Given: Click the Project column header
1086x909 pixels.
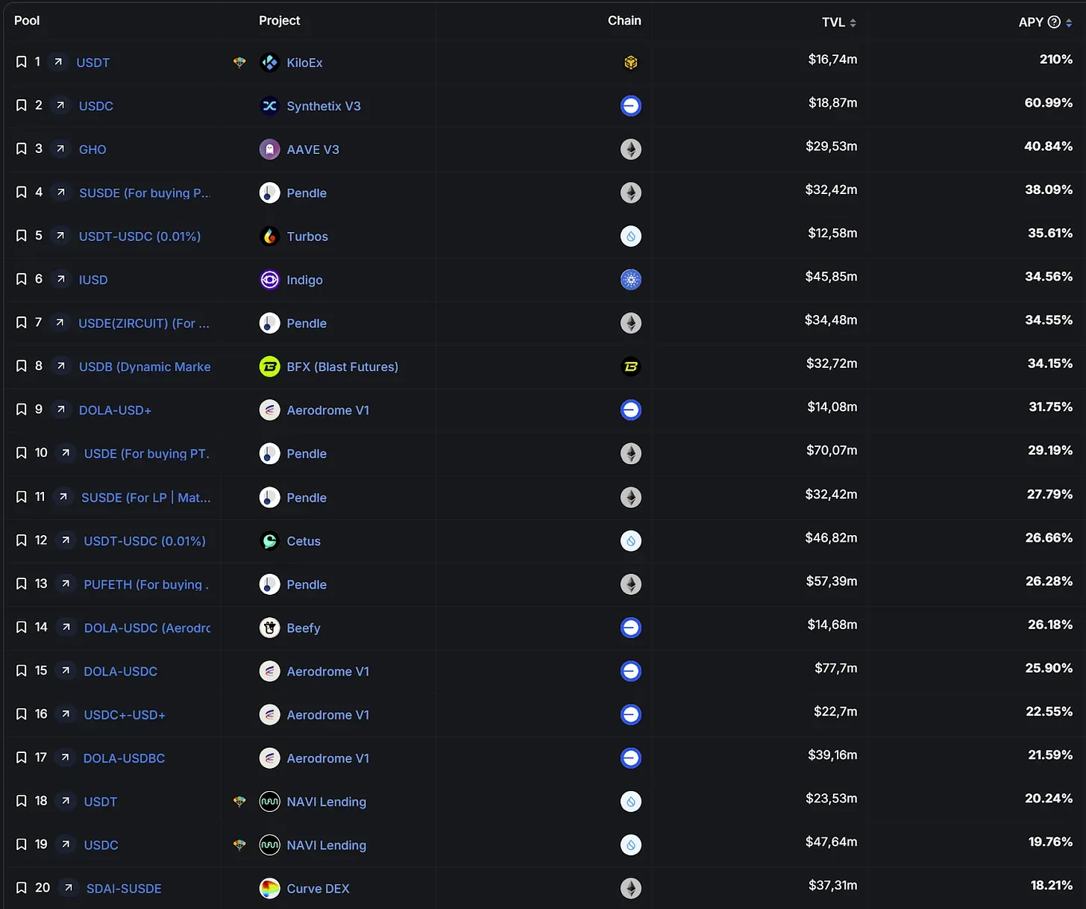Looking at the screenshot, I should [x=279, y=21].
